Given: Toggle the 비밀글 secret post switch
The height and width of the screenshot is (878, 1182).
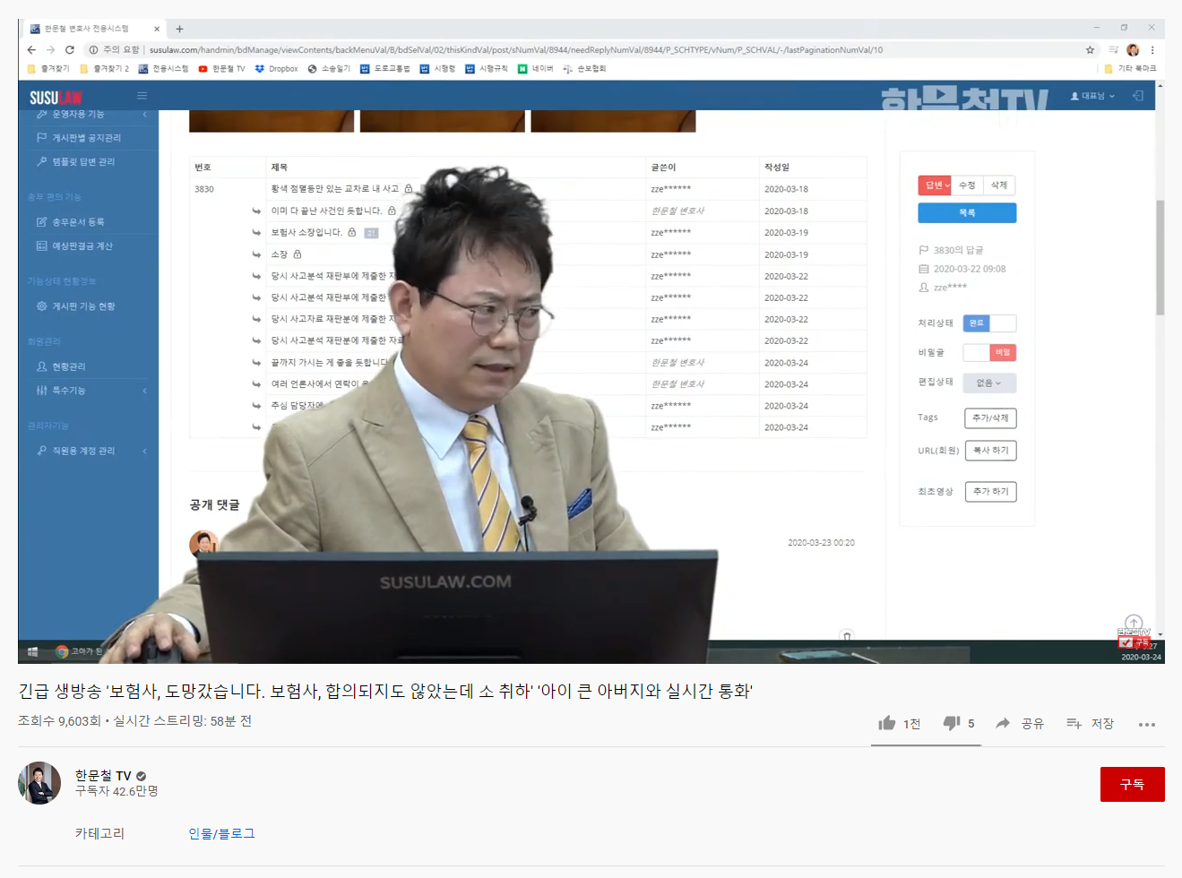Looking at the screenshot, I should (989, 353).
